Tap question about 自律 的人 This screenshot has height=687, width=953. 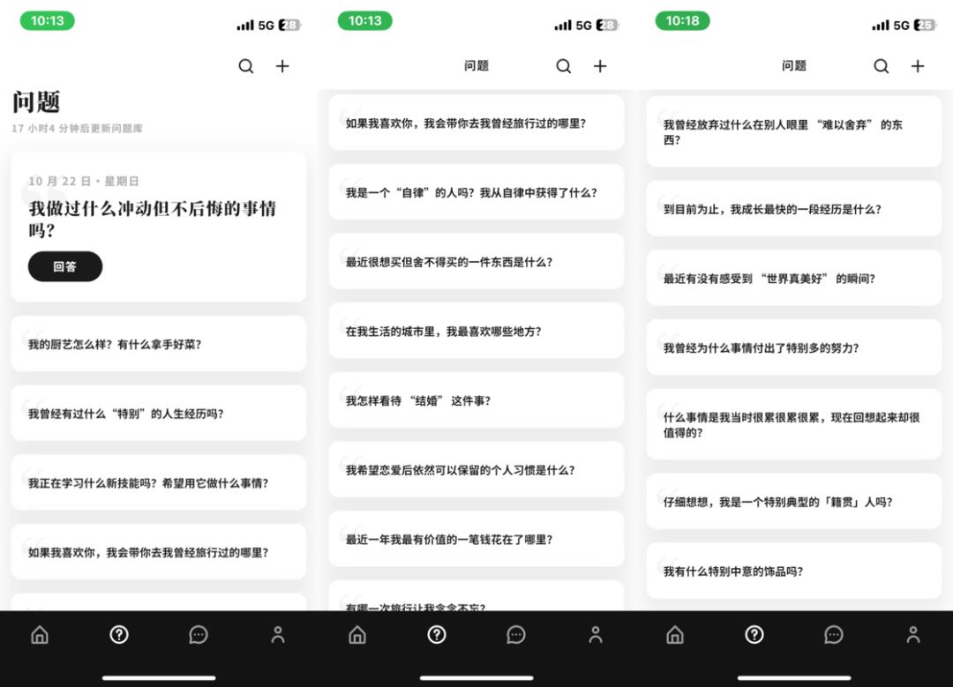[x=476, y=192]
